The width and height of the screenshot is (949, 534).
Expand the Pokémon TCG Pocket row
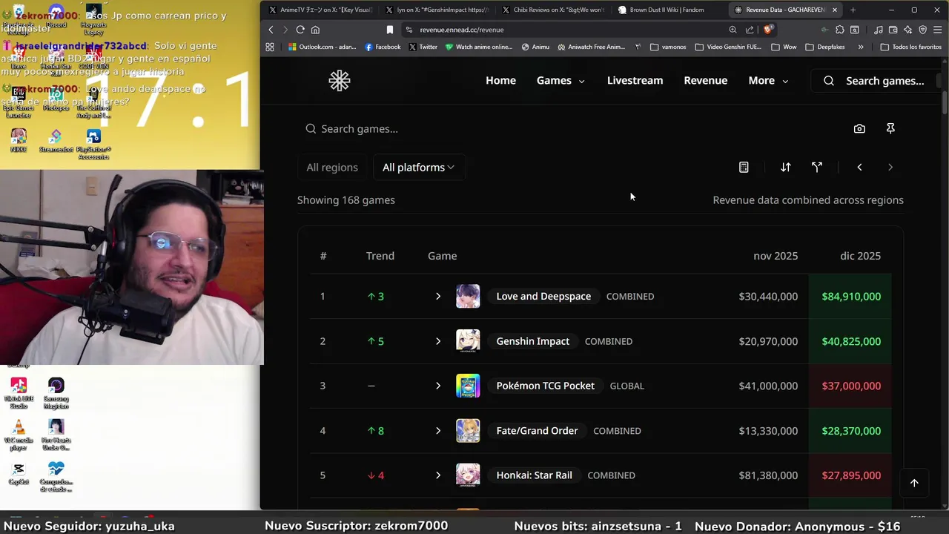438,386
